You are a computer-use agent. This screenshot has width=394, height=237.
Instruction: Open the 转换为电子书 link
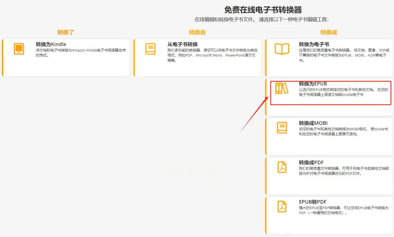point(314,44)
